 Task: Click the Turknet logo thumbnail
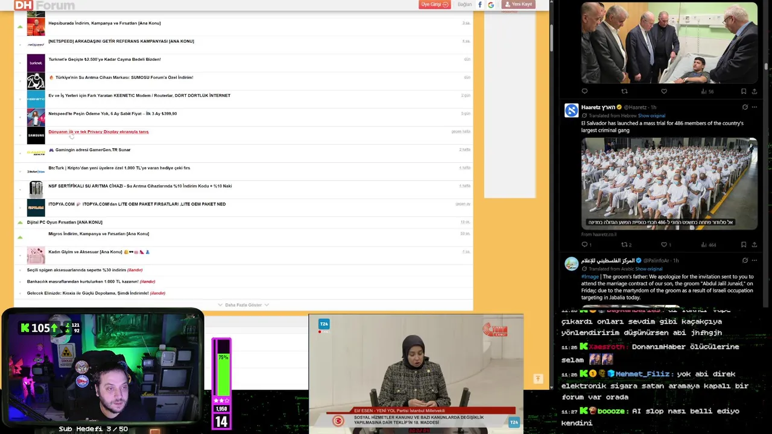point(36,63)
